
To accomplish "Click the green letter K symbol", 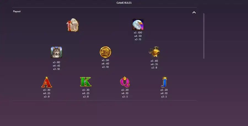I will tap(86, 82).
